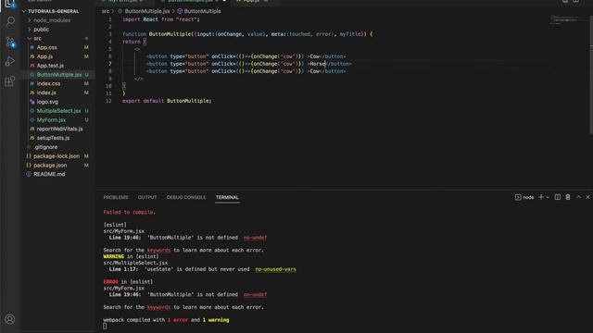Open package-lock.json file

[57, 156]
